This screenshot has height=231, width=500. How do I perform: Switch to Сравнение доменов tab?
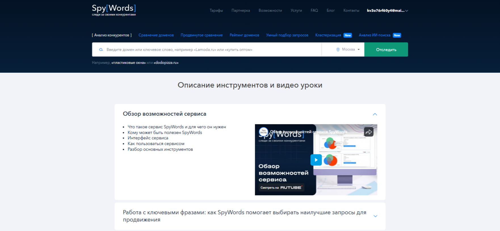click(x=156, y=35)
